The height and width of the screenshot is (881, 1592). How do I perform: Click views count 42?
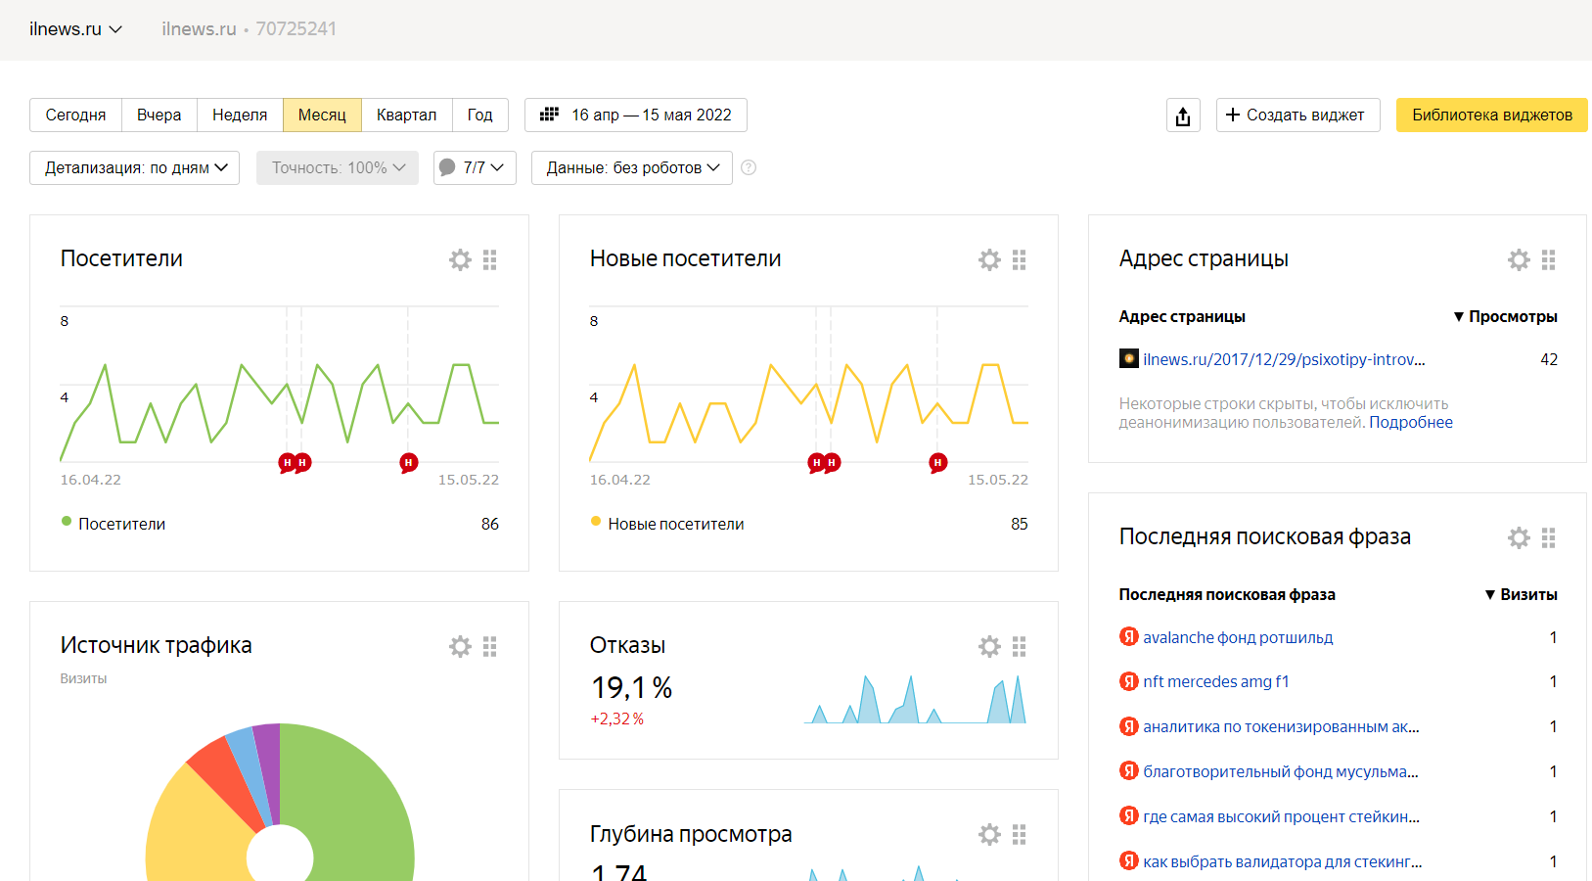click(x=1549, y=359)
